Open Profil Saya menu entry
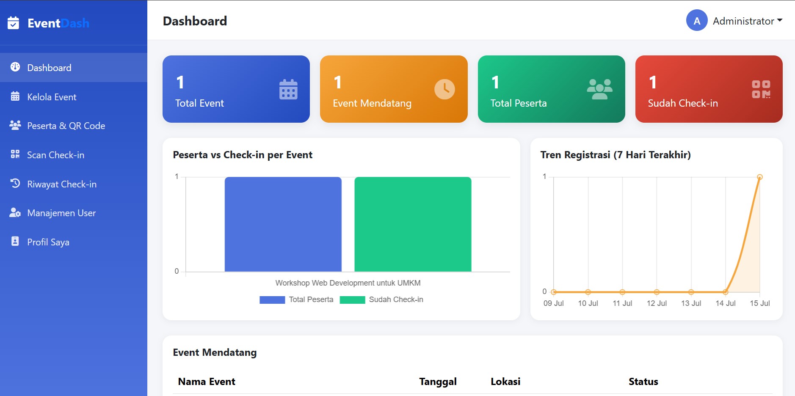 [x=74, y=242]
